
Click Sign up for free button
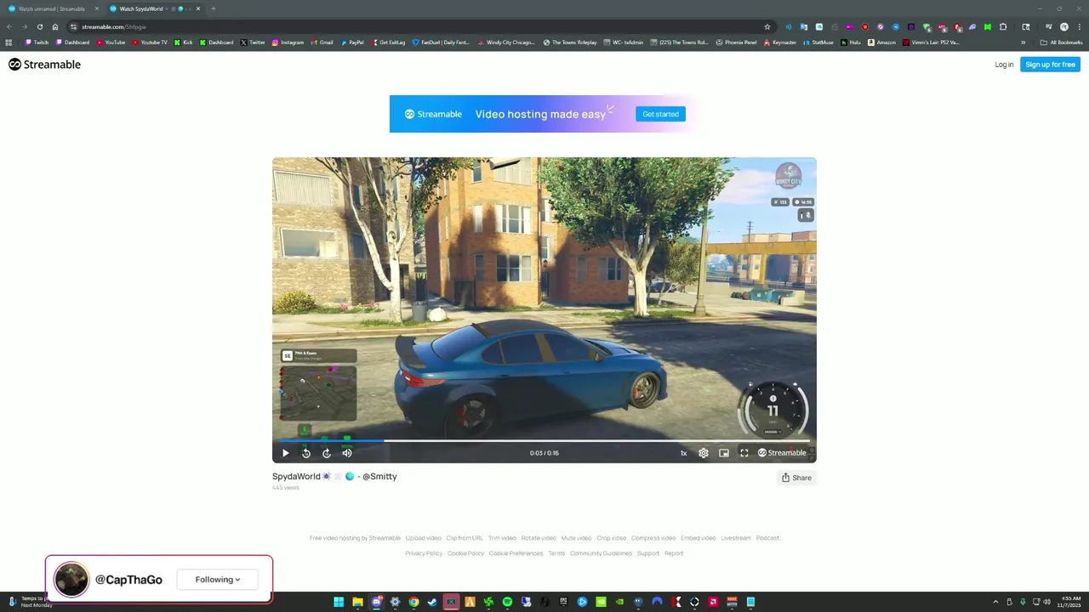tap(1050, 65)
